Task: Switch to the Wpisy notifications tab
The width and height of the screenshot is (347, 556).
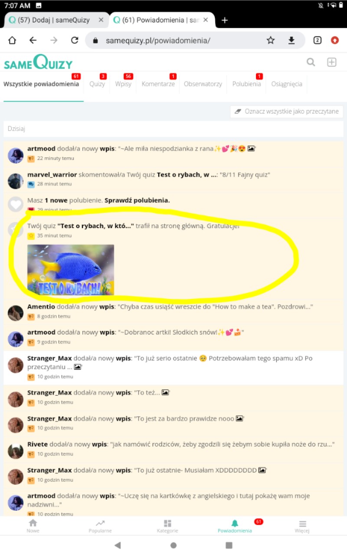Action: (123, 84)
